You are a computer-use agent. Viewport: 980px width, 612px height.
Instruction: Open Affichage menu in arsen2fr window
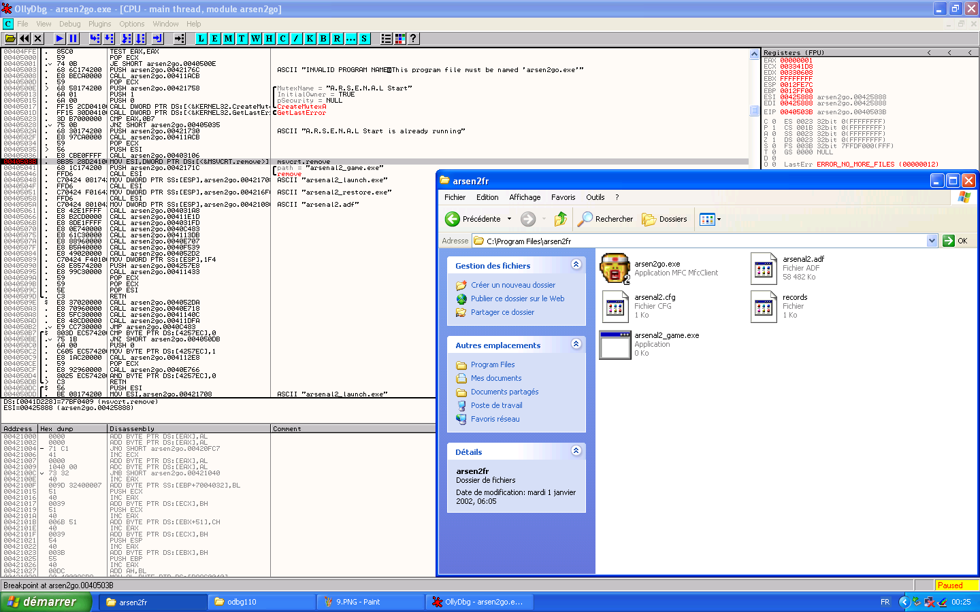tap(525, 197)
